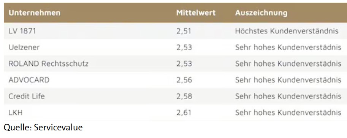Click Uelzener's 2,53 Mittelwert value
The width and height of the screenshot is (347, 138).
(x=184, y=48)
